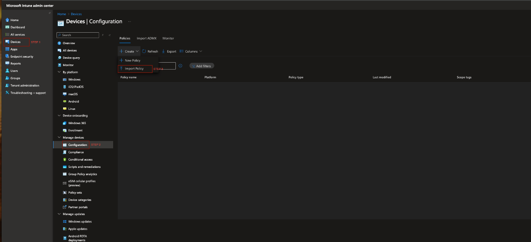This screenshot has width=531, height=242.
Task: Follow the Home breadcrumb link
Action: 62,14
